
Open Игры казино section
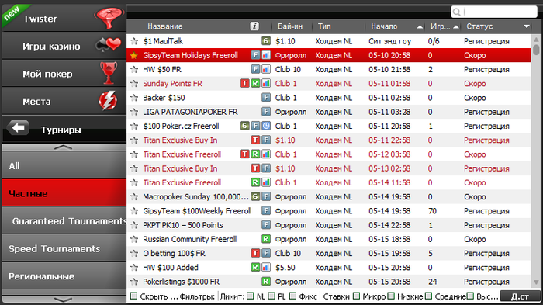[64, 46]
